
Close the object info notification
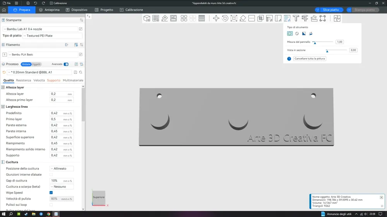coord(381,197)
